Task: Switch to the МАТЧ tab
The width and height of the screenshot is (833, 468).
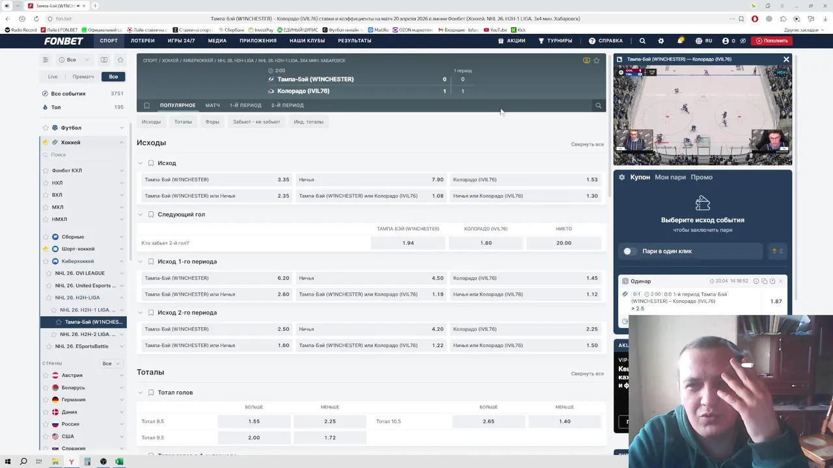Action: coord(213,105)
